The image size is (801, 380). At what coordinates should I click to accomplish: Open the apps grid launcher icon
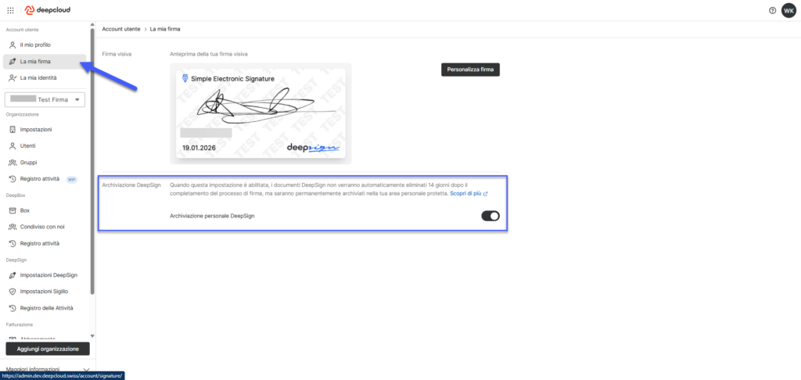tap(10, 10)
